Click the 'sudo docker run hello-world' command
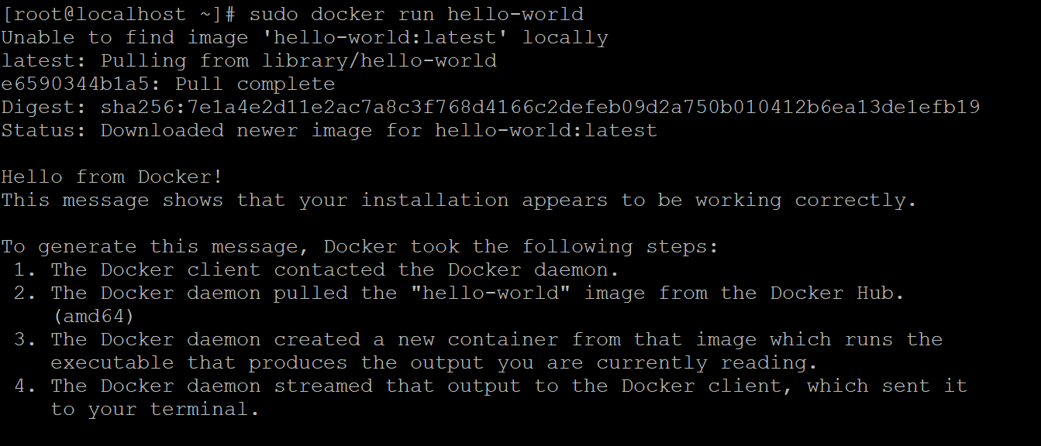 tap(416, 15)
